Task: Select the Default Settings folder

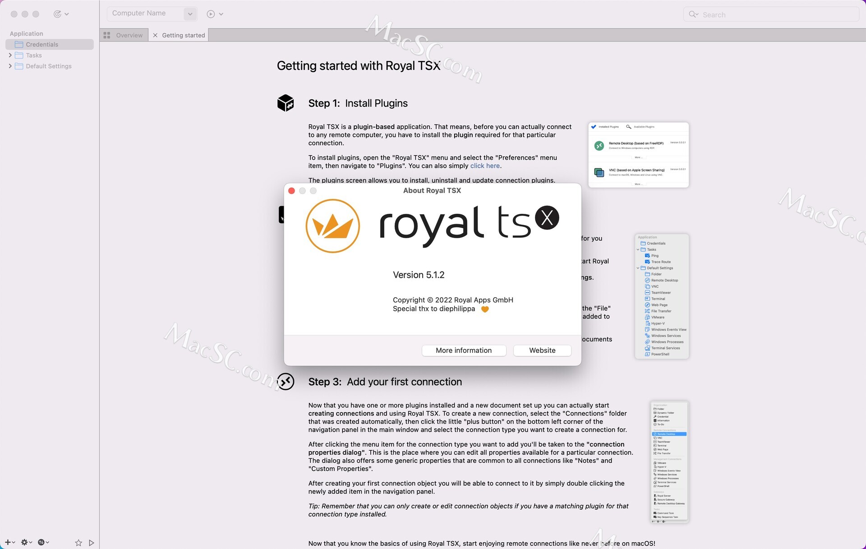Action: click(x=48, y=66)
